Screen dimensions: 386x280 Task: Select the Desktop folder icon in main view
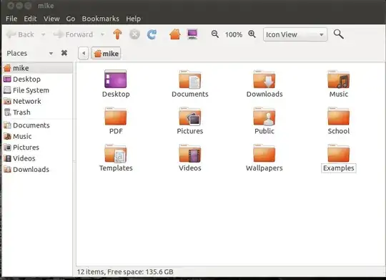(116, 84)
